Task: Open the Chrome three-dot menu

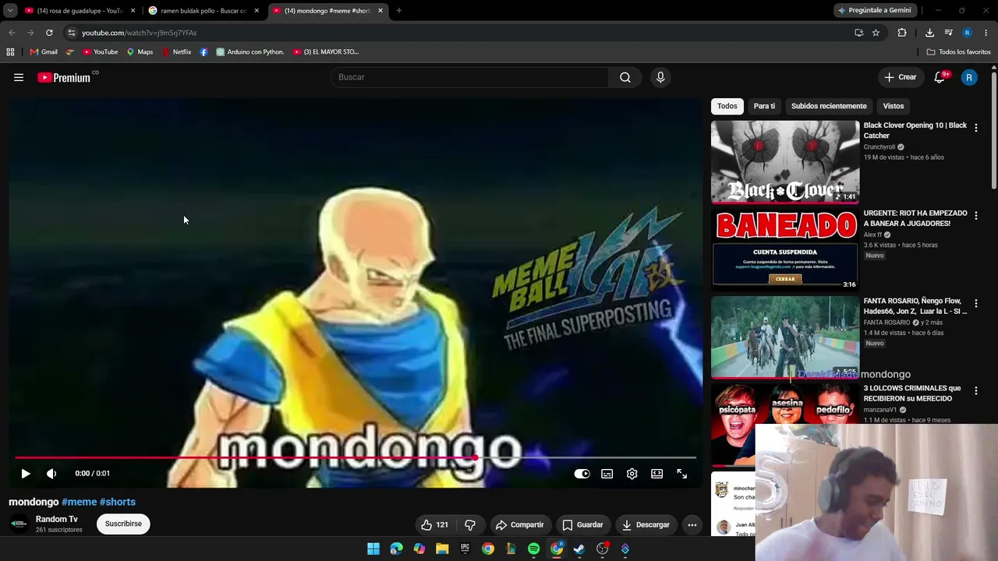Action: [x=986, y=33]
